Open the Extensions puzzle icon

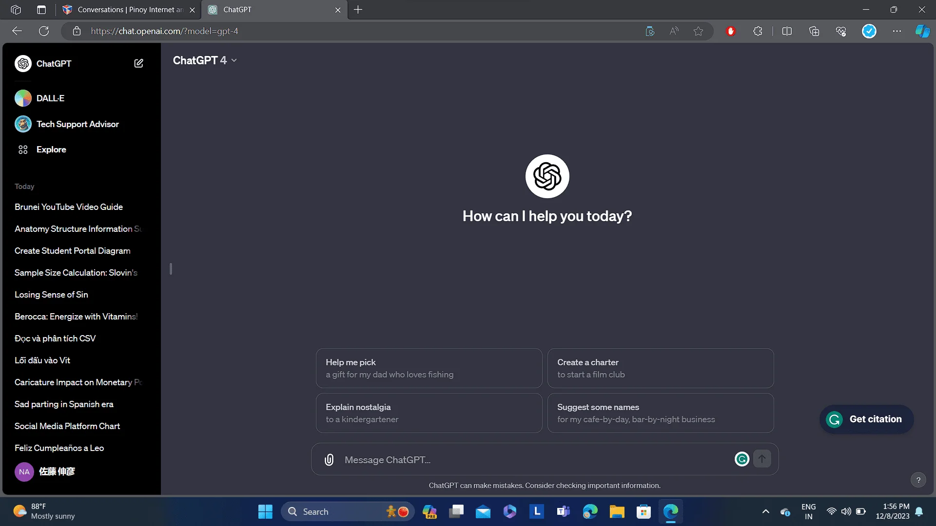point(758,31)
